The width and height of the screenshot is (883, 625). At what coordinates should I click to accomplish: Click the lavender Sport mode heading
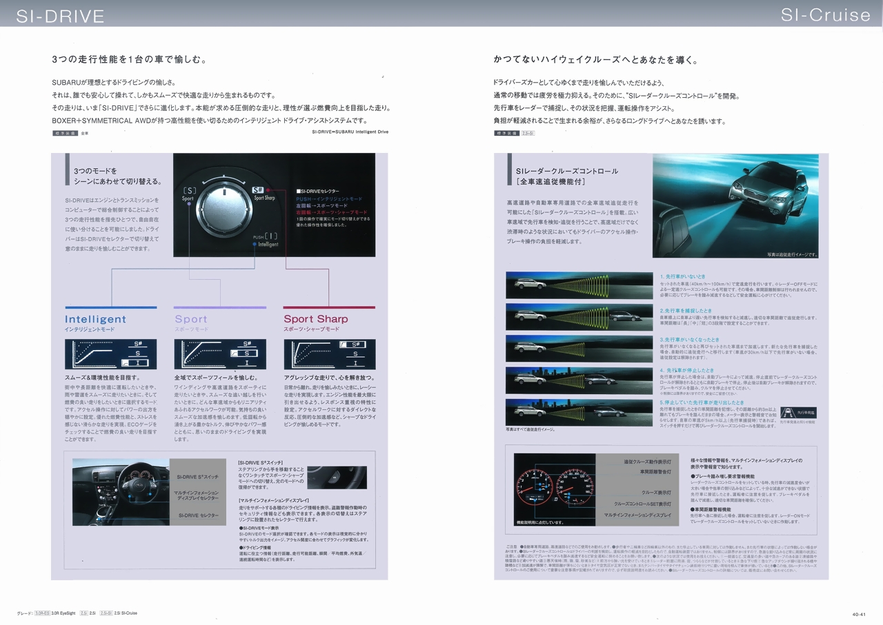[x=191, y=319]
